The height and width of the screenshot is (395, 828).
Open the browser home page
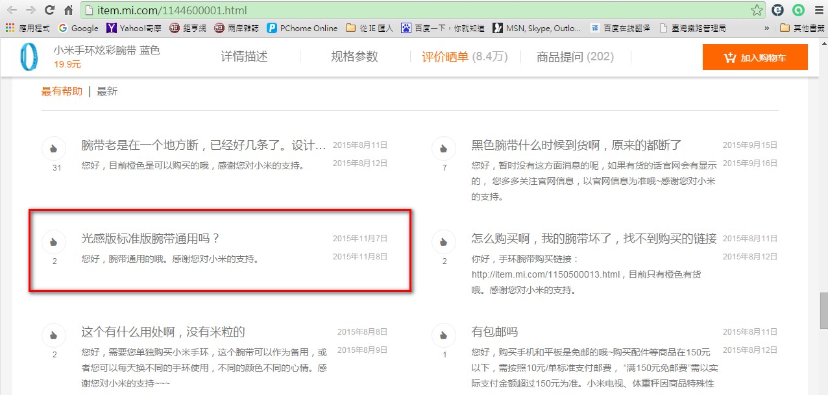tap(68, 10)
